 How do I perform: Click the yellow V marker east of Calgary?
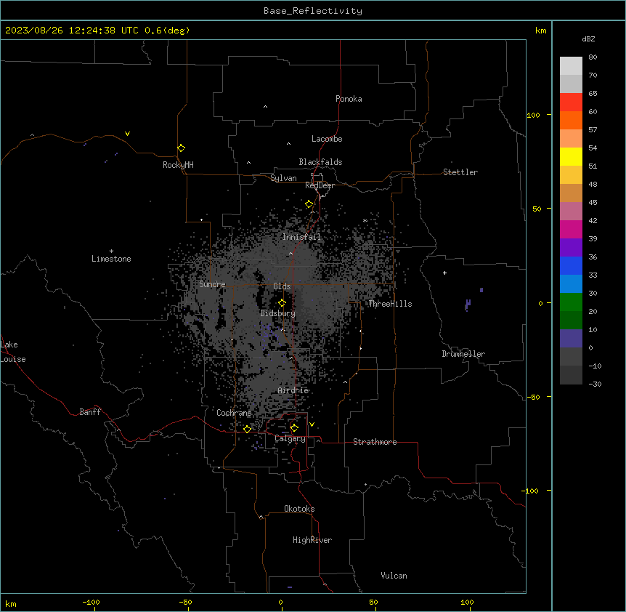[x=312, y=424]
